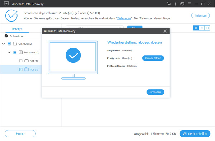Screen dimensions: 215x141
Task: Click the Tiefenscan button at top right
Action: point(200,15)
